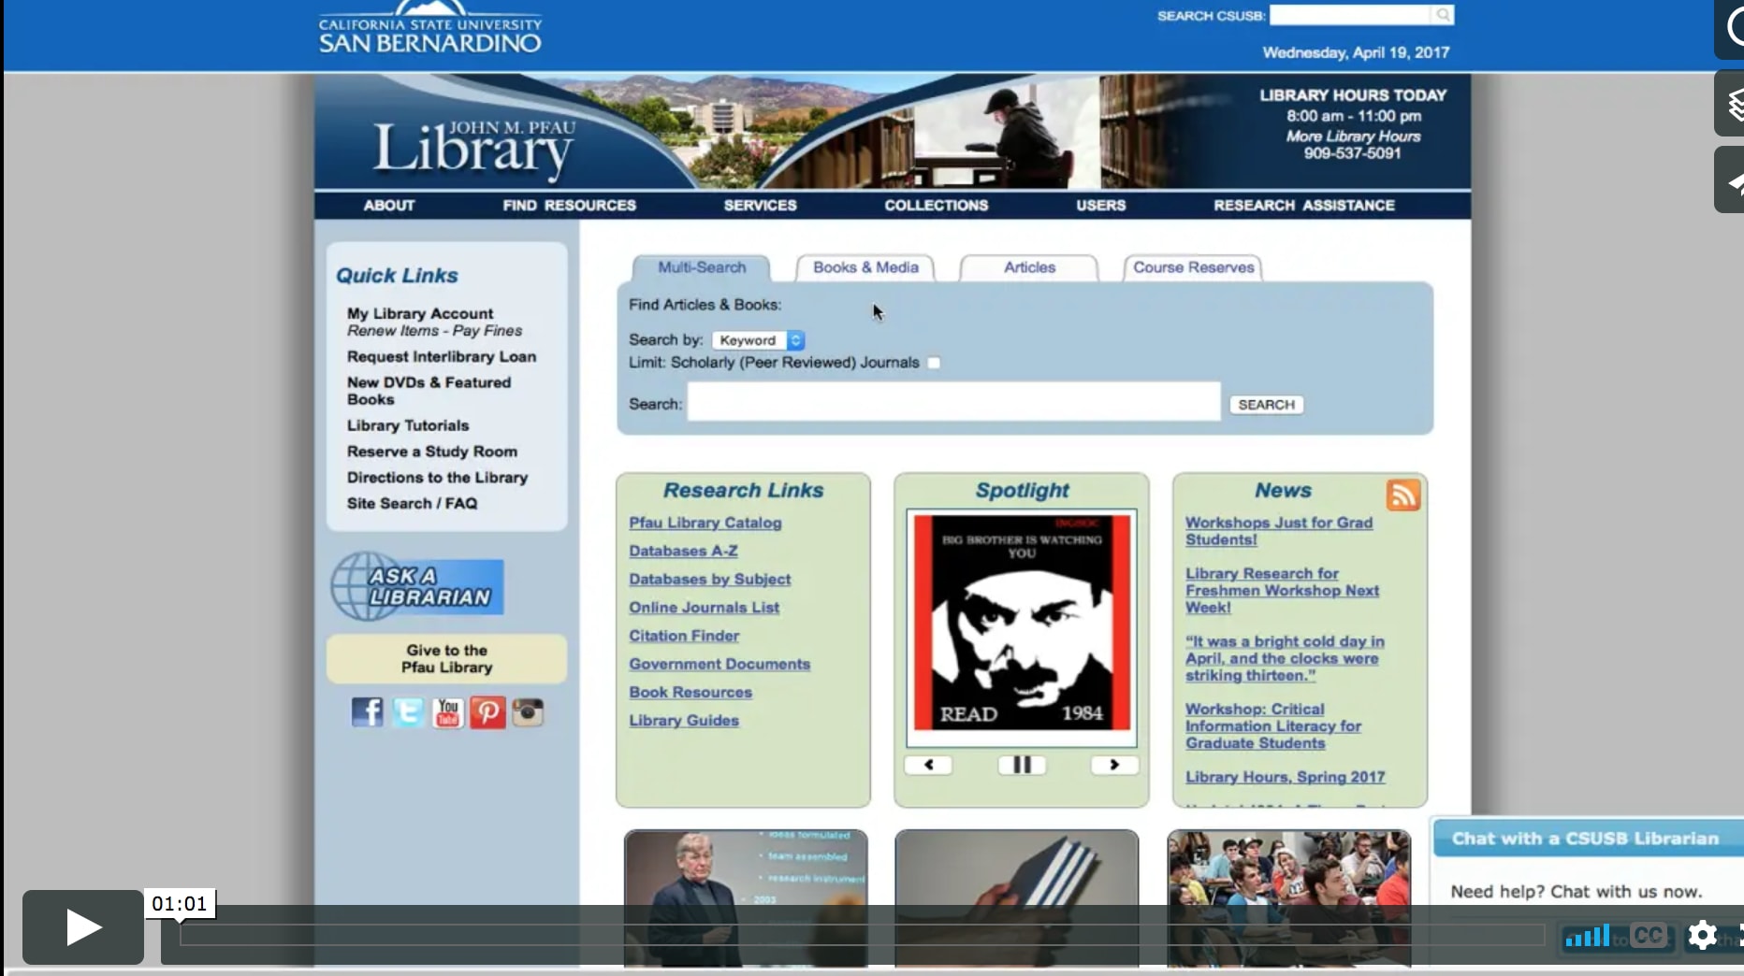The image size is (1744, 976).
Task: Click the CSUSB search magnifying glass
Action: pyautogui.click(x=1444, y=15)
